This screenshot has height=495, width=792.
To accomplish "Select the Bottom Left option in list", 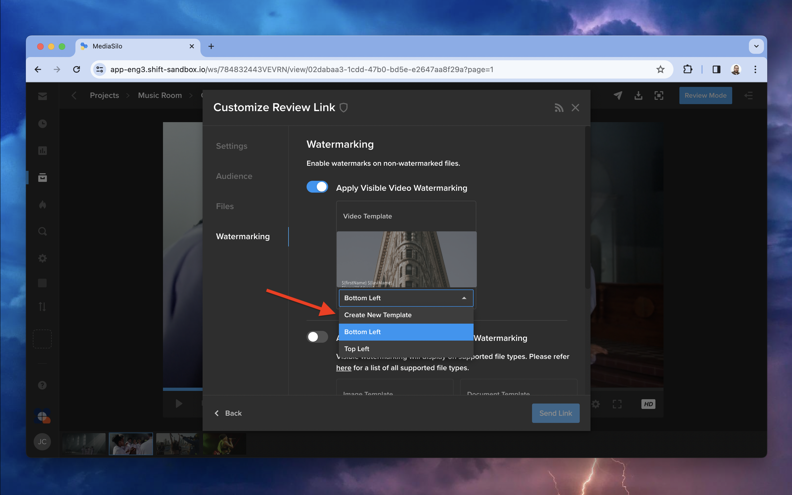I will (x=406, y=332).
